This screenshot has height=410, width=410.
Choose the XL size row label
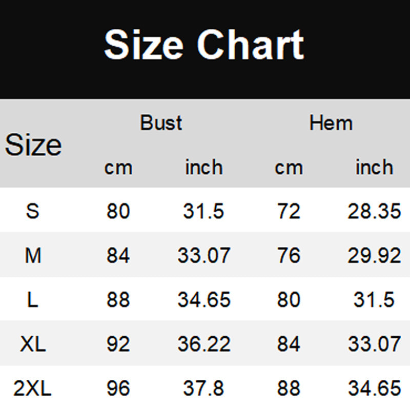[x=33, y=344]
